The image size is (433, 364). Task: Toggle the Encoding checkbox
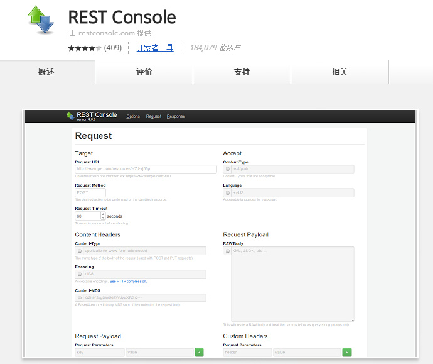(79, 274)
